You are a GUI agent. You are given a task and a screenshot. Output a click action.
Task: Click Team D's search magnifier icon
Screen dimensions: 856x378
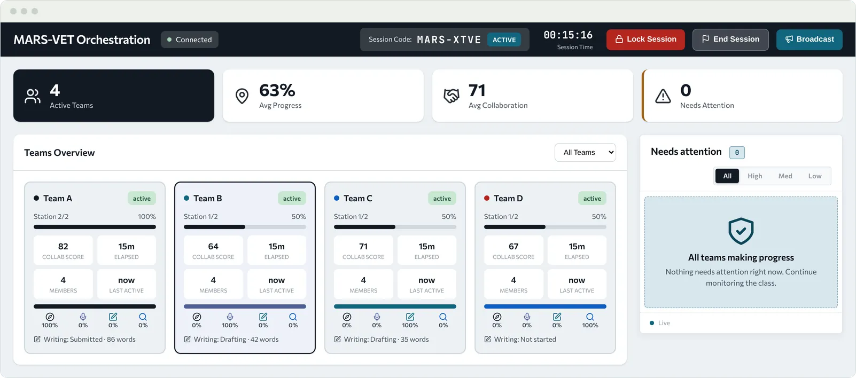point(590,317)
